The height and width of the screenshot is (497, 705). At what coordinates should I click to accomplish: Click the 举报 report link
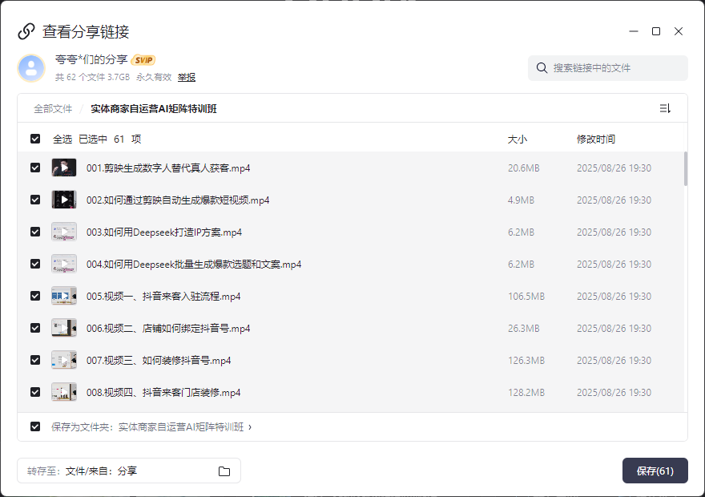pos(187,78)
